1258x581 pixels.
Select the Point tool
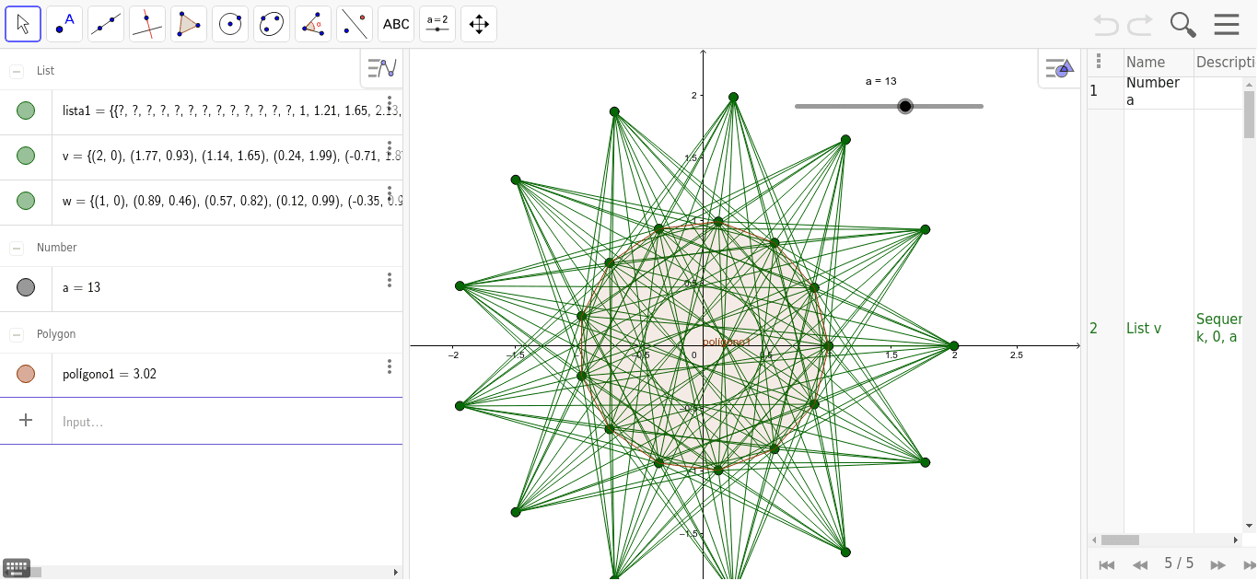tap(64, 24)
